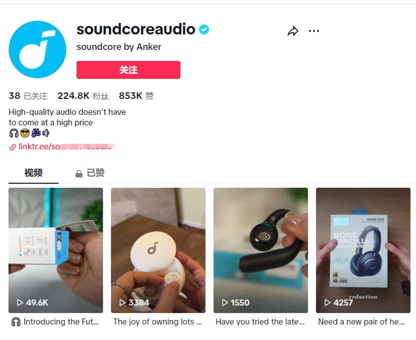
Task: Click play icon on the 4257 video
Action: 327,303
